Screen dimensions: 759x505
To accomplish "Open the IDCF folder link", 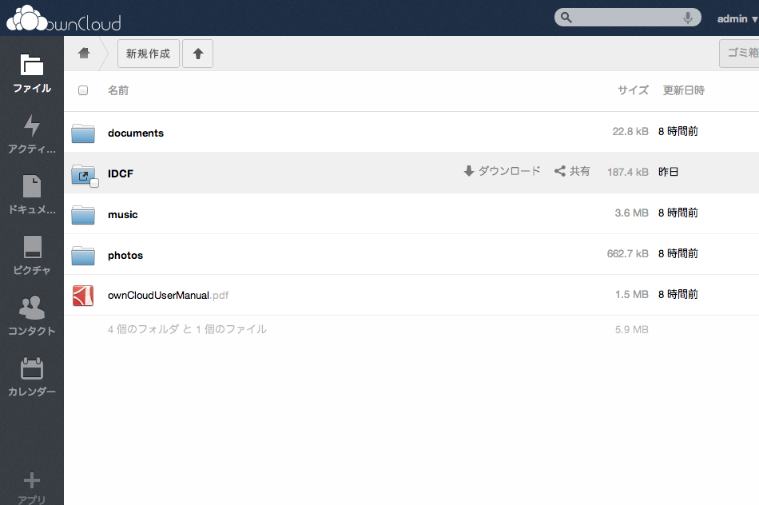I will [121, 173].
